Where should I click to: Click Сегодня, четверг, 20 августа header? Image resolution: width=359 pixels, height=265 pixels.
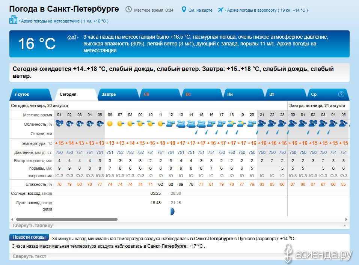click(39, 105)
